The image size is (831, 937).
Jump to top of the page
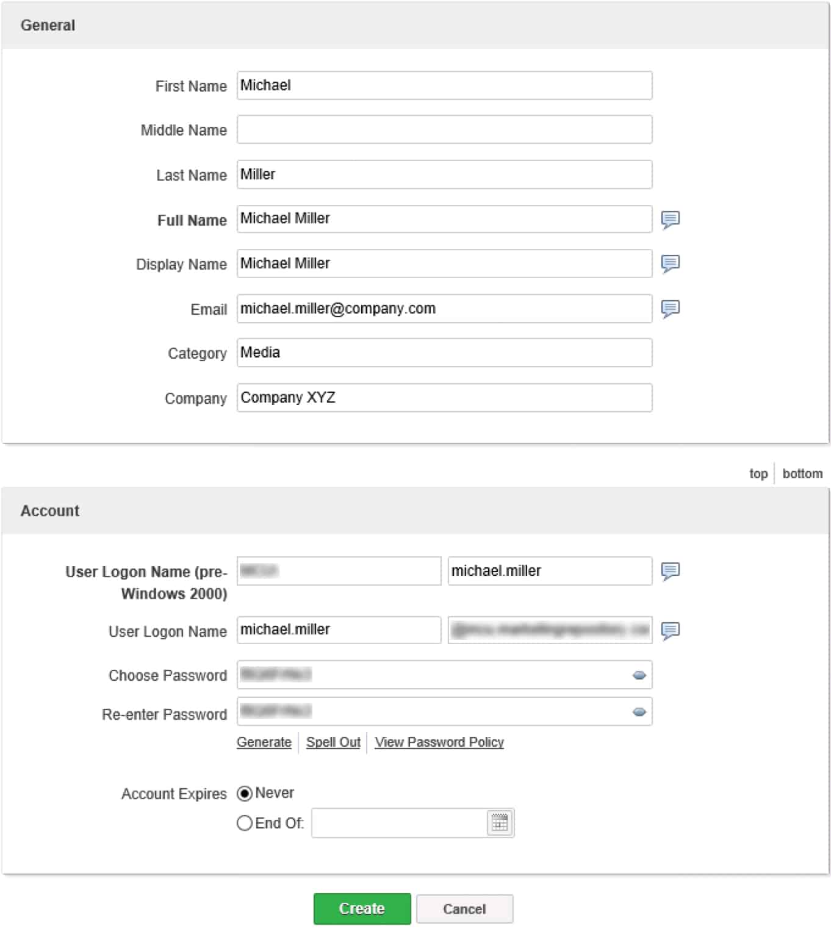click(x=758, y=474)
